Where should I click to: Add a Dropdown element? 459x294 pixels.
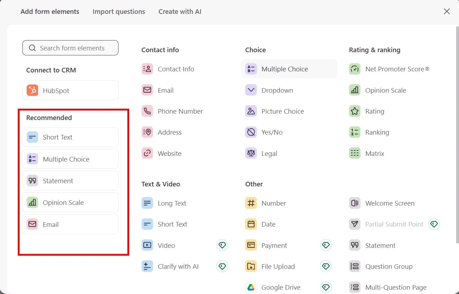click(x=277, y=90)
